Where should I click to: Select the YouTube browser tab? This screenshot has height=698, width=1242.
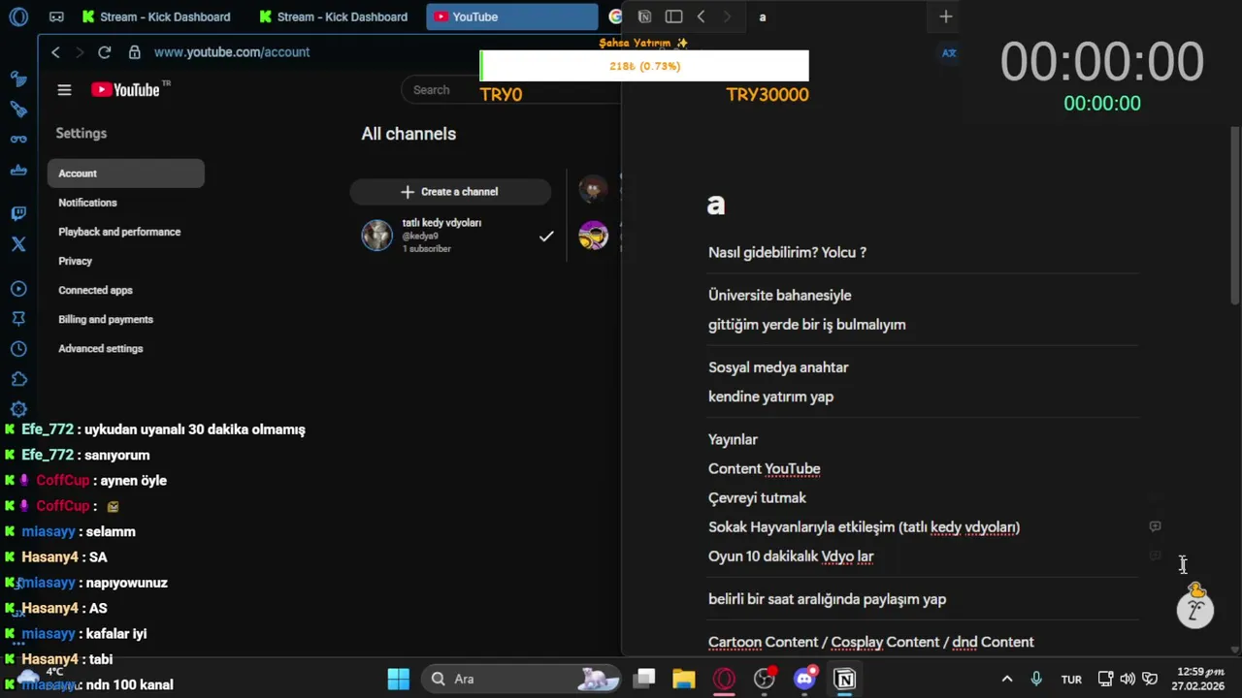tap(512, 16)
